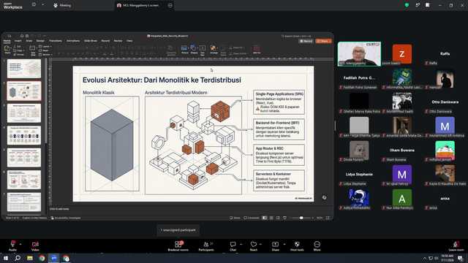Expand chat options arrow next to Chat

point(241,244)
